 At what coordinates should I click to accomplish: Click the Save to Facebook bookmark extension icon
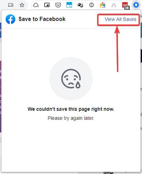(136, 5)
